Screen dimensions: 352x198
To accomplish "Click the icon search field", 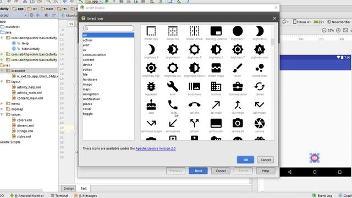I will click(108, 28).
